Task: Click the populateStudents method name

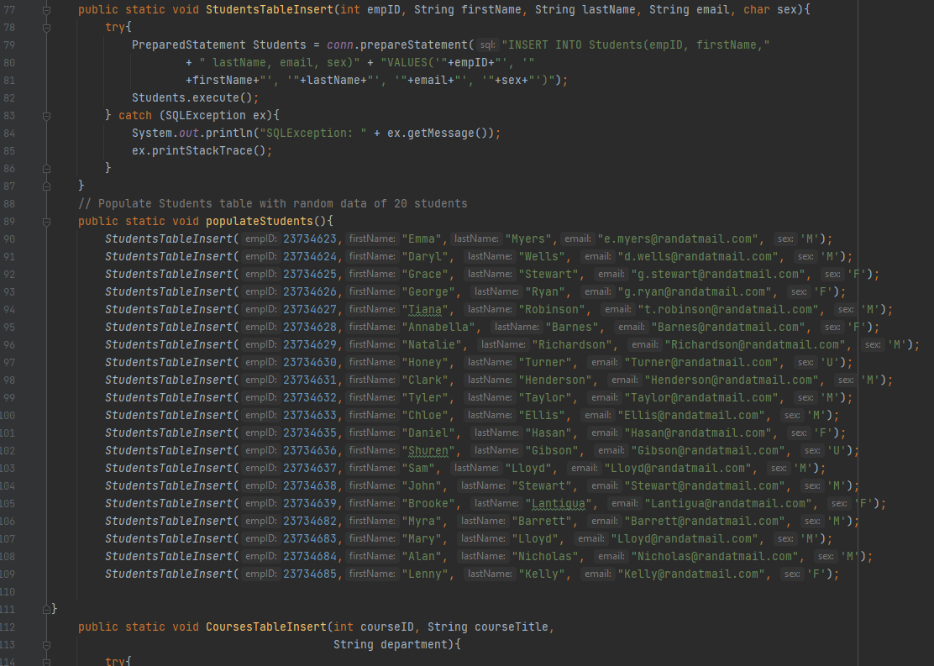Action: pyautogui.click(x=259, y=221)
